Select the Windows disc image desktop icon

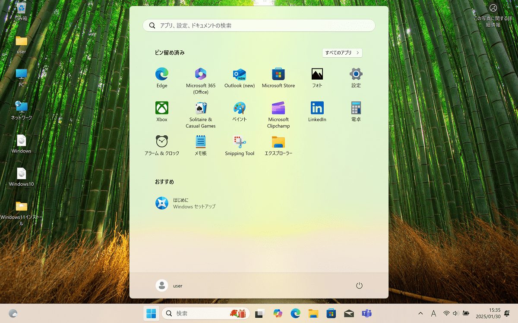tap(21, 144)
